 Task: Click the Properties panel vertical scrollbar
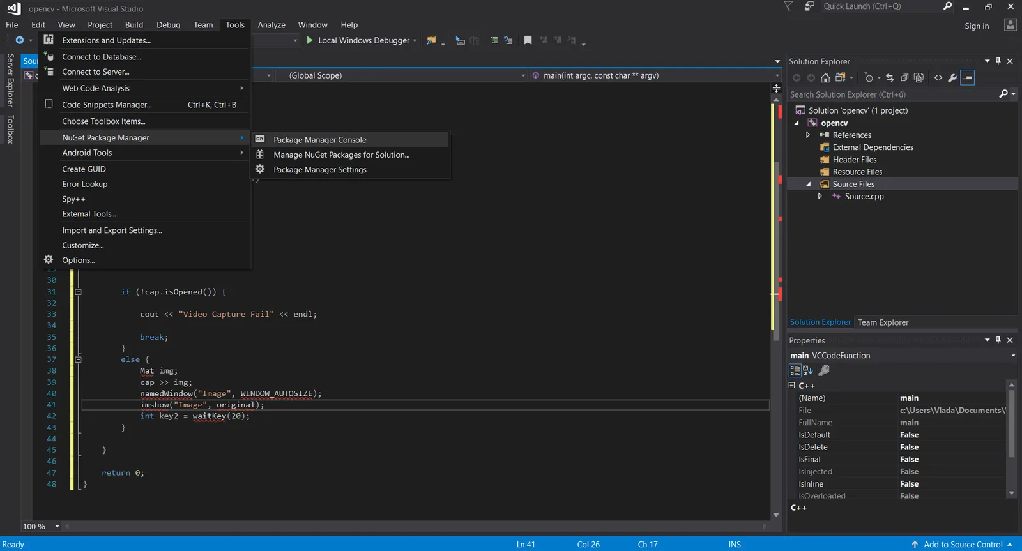click(1011, 439)
